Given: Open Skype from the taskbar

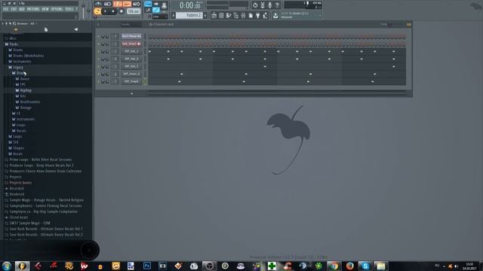Looking at the screenshot, I should [365, 266].
